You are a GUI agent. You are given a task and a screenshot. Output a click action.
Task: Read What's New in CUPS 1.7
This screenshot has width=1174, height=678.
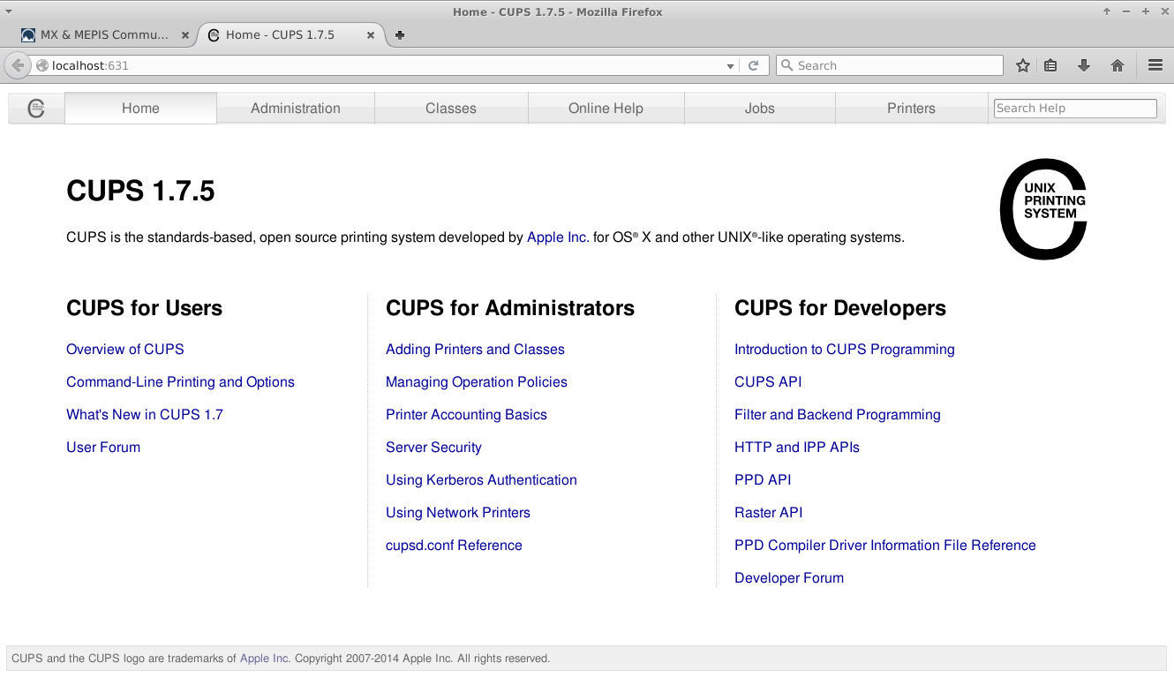[145, 415]
